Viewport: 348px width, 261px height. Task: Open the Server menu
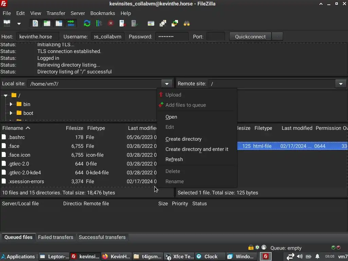click(x=78, y=13)
